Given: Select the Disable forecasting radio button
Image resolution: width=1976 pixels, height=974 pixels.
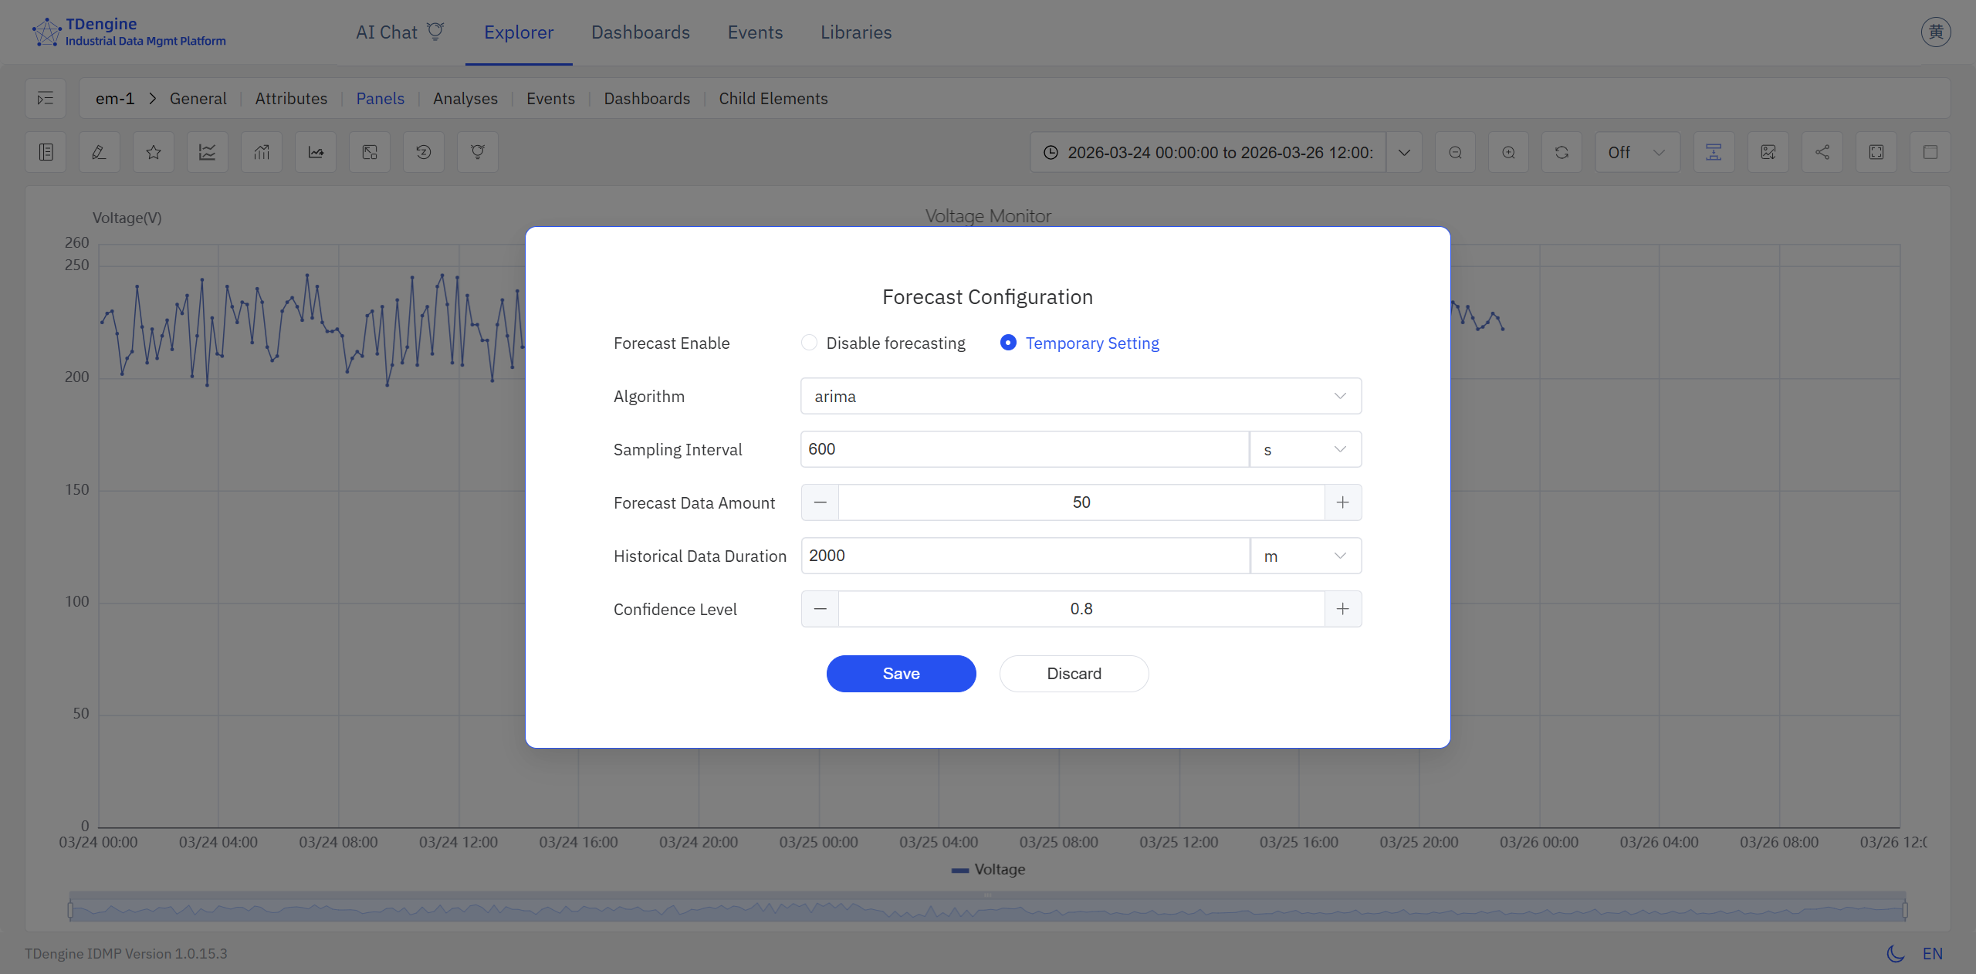Looking at the screenshot, I should (808, 343).
